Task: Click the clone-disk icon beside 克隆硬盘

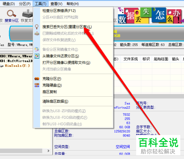Action: (x=37, y=85)
